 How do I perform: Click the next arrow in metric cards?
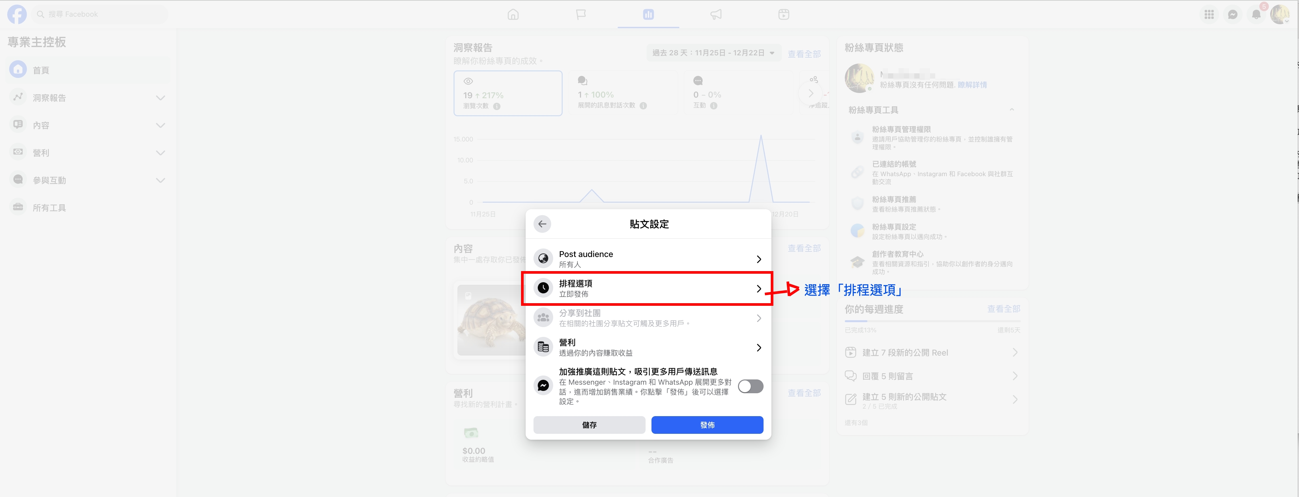pos(810,93)
